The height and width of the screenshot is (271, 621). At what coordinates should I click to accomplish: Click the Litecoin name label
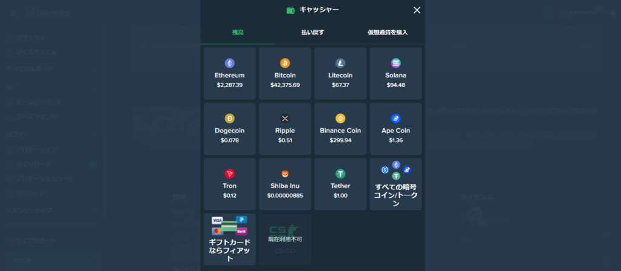pos(341,75)
